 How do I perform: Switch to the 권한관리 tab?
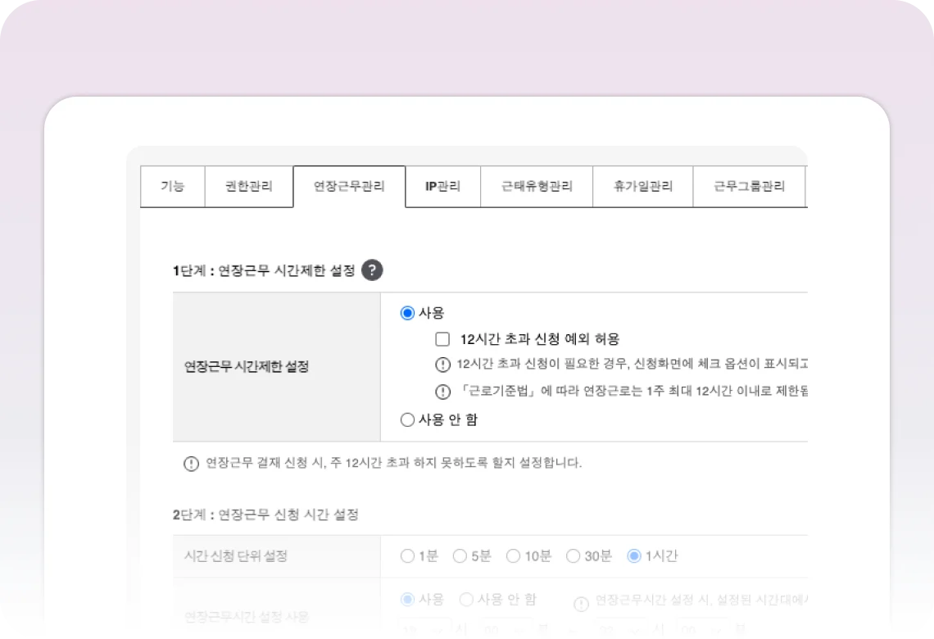click(248, 186)
